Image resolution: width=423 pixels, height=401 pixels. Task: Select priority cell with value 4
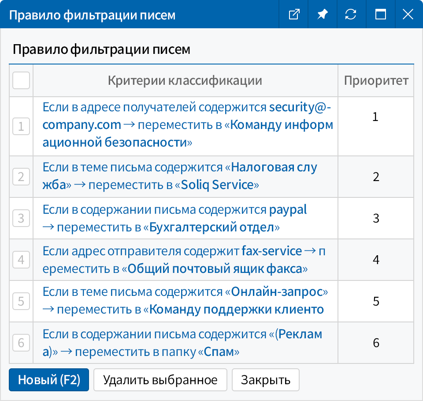pos(376,260)
